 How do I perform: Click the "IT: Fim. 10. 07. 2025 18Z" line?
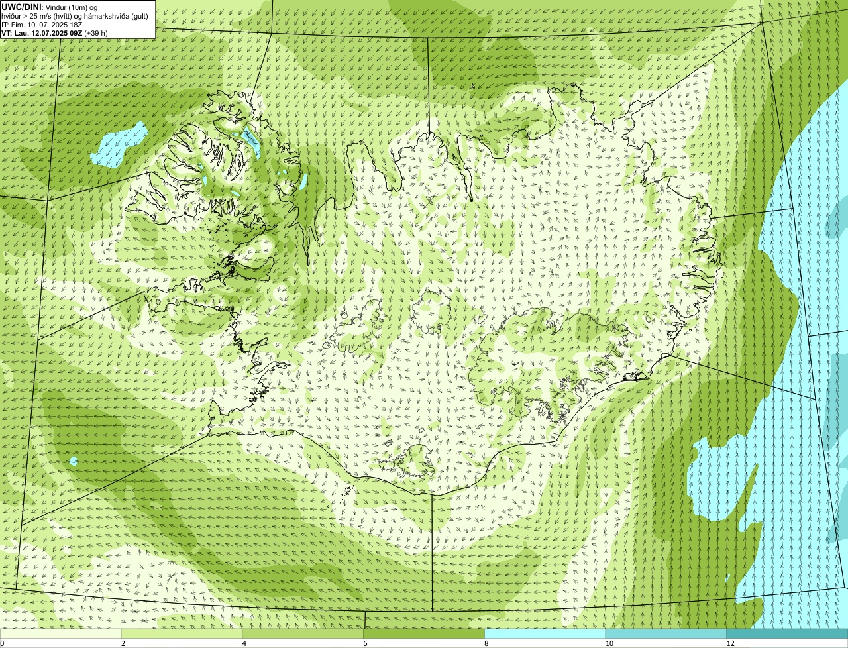click(42, 25)
